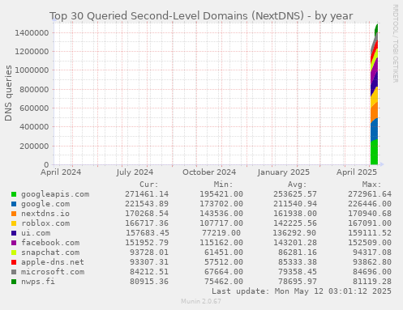Click google.com current value 221543.89
The image size is (403, 310).
click(147, 204)
